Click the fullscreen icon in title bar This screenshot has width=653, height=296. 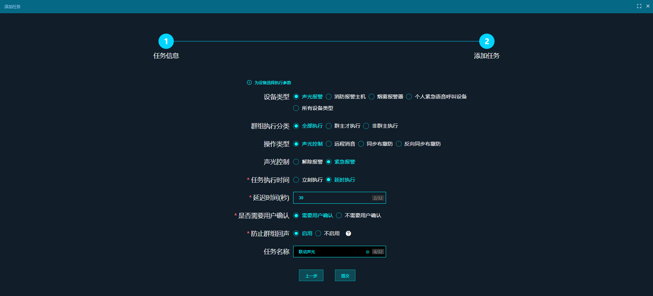tap(639, 6)
